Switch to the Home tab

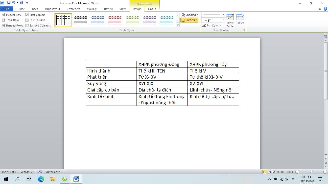pyautogui.click(x=21, y=9)
